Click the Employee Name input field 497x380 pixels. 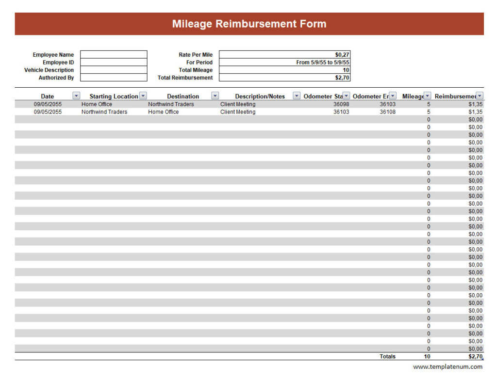113,54
